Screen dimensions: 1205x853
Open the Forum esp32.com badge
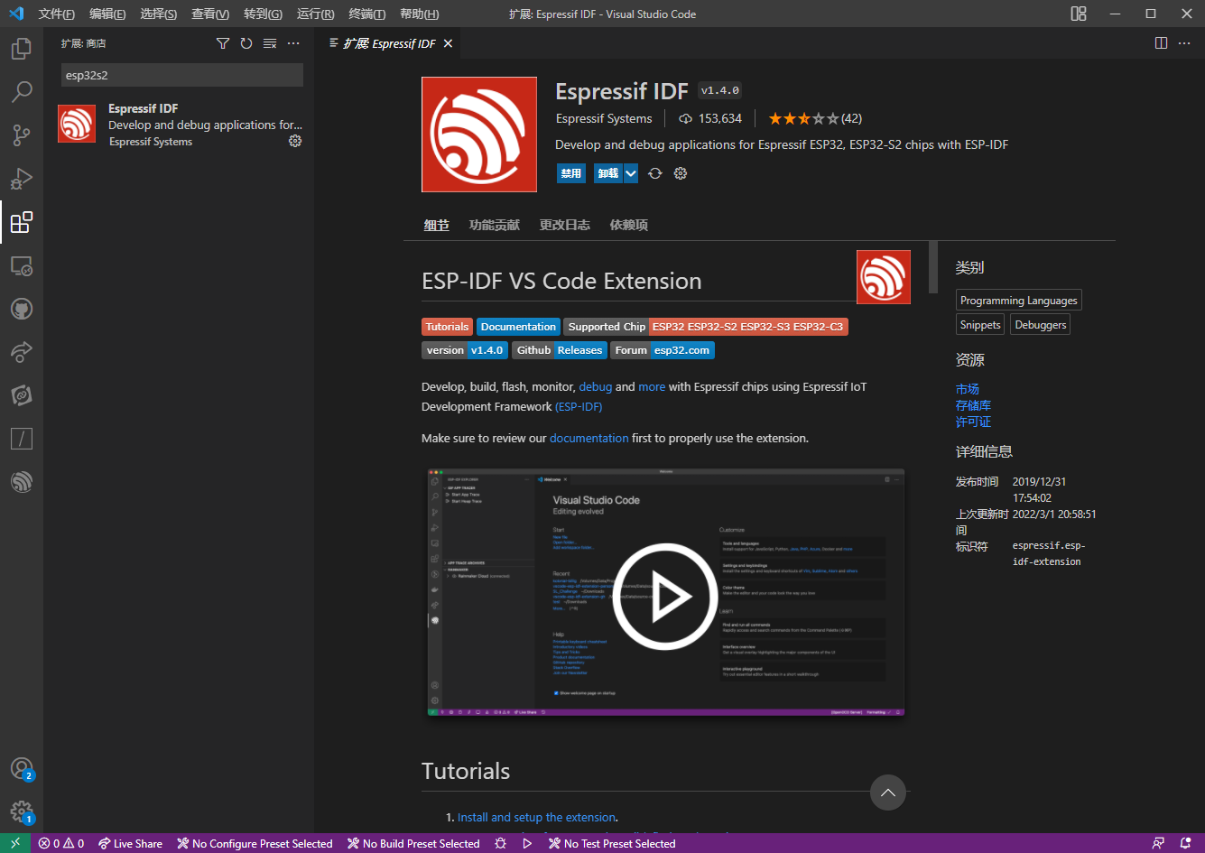(x=663, y=350)
